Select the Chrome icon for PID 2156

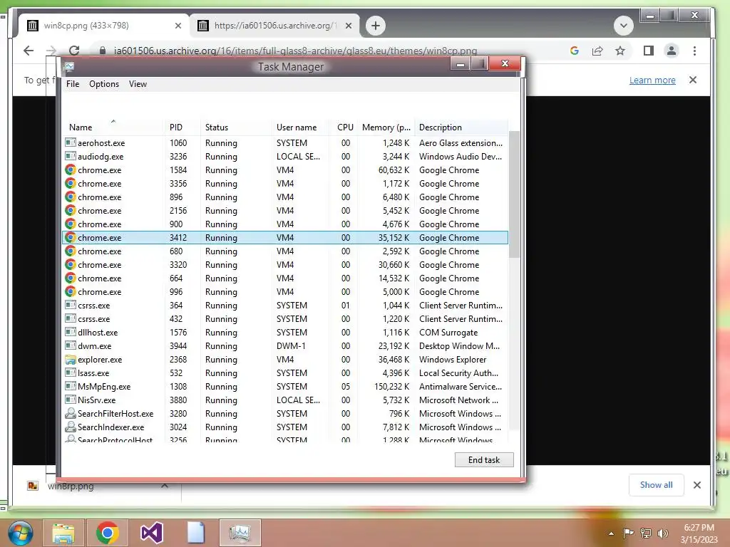click(71, 210)
